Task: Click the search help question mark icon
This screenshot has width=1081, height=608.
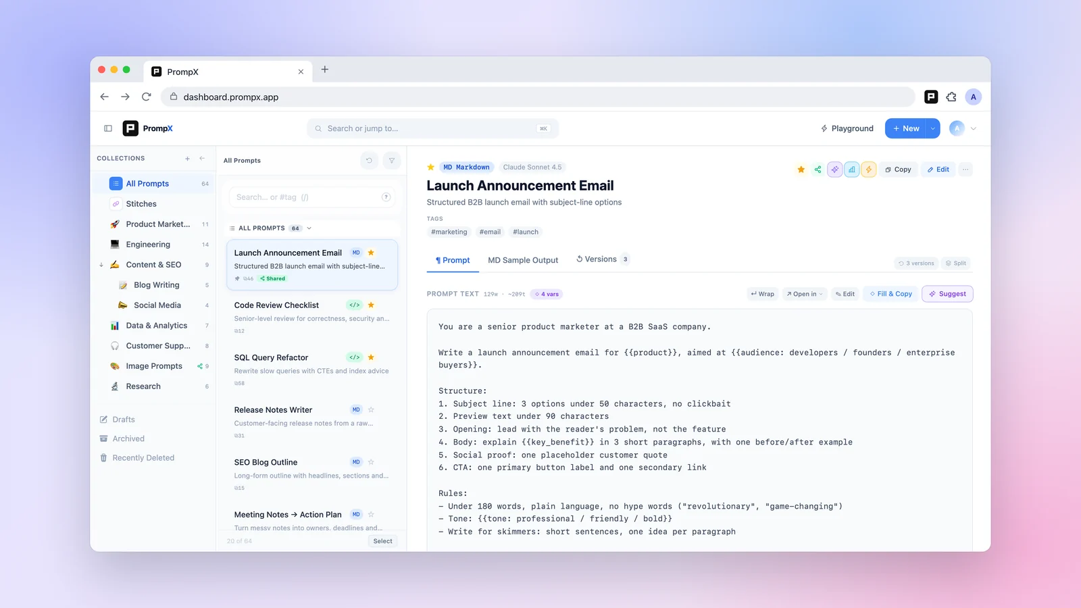Action: point(386,197)
